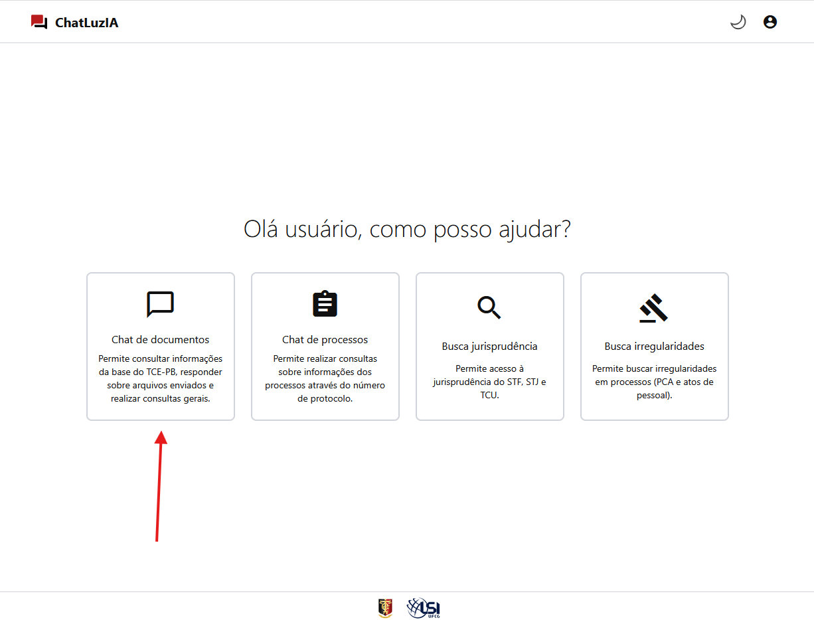Open the Busca jurisprudência card title

pos(490,347)
